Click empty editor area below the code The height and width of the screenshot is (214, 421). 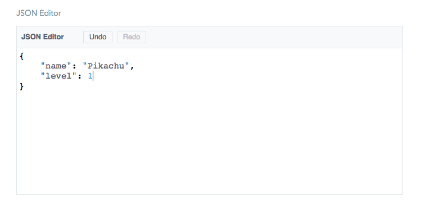click(210, 142)
